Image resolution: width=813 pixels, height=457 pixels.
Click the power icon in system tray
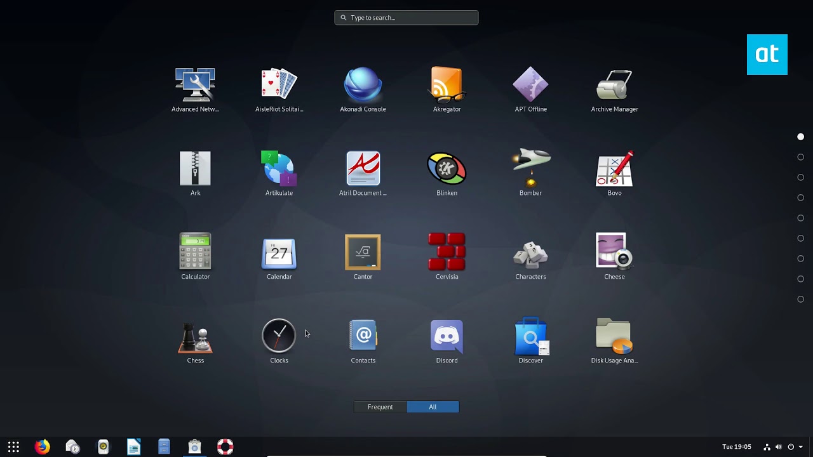(x=791, y=447)
